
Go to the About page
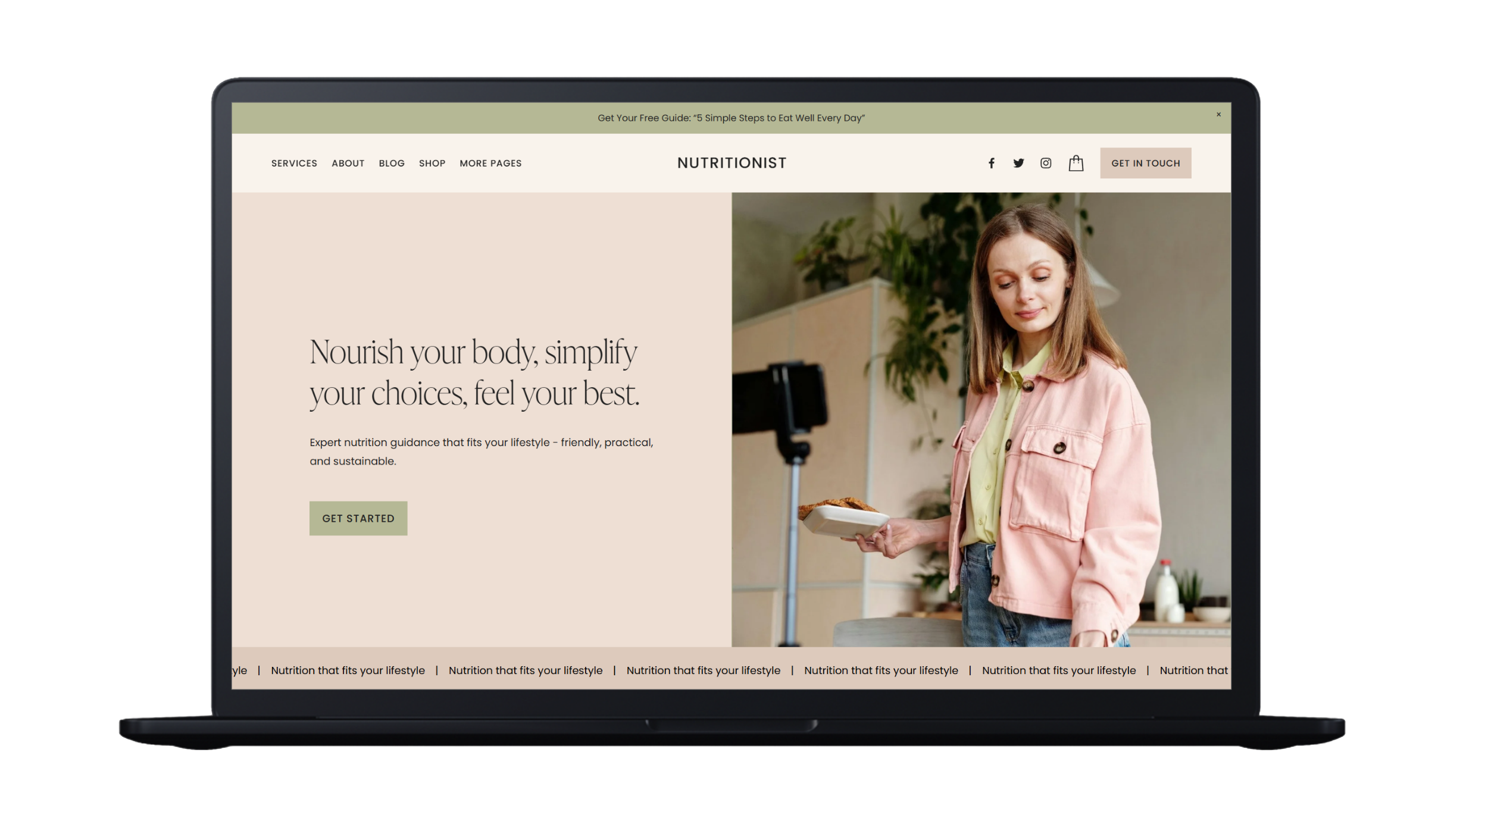coord(348,163)
